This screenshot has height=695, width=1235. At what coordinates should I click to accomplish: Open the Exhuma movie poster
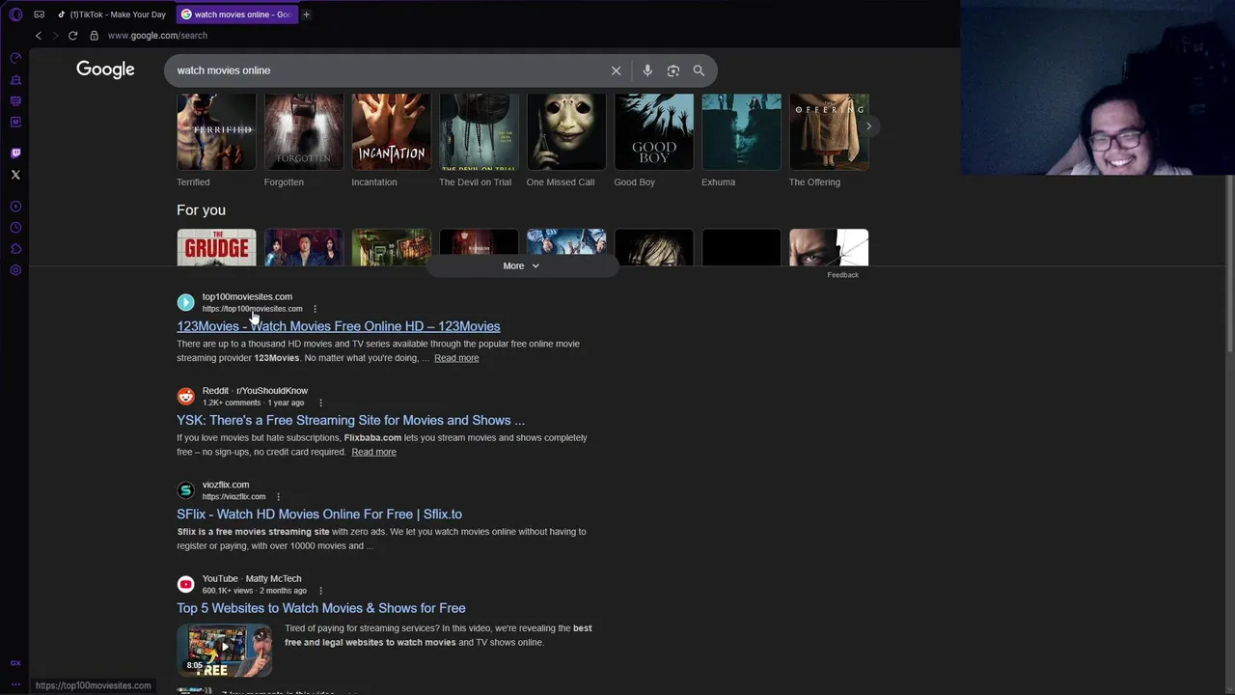741,131
